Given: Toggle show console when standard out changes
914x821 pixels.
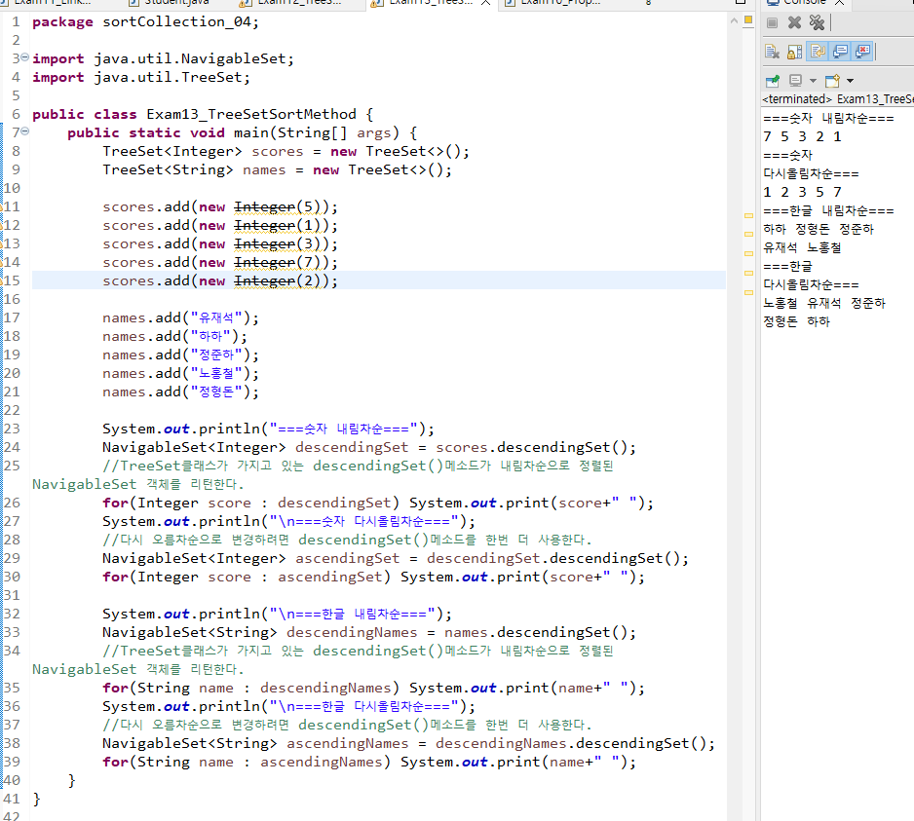Looking at the screenshot, I should 840,52.
